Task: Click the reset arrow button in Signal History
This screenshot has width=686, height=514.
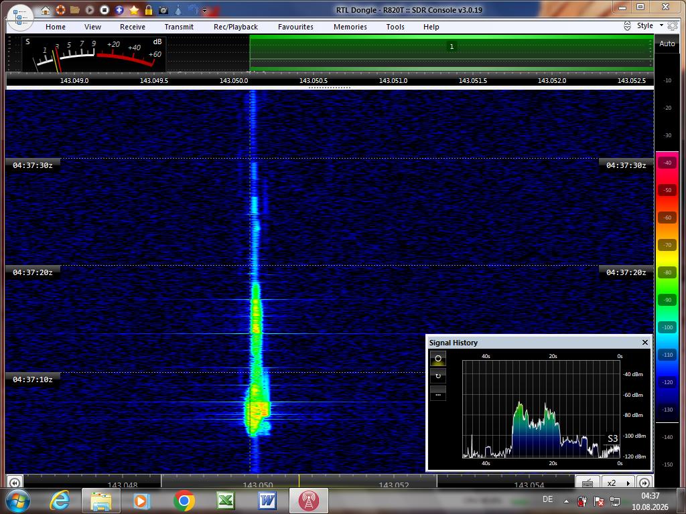Action: point(438,376)
